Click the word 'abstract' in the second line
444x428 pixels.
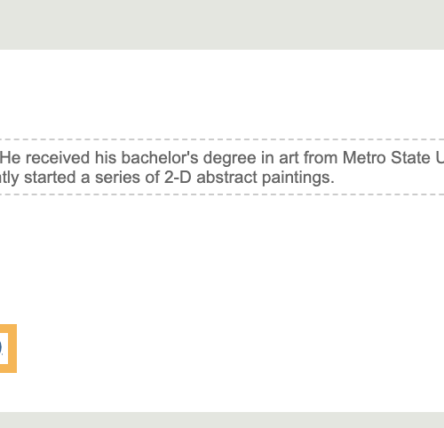226,178
